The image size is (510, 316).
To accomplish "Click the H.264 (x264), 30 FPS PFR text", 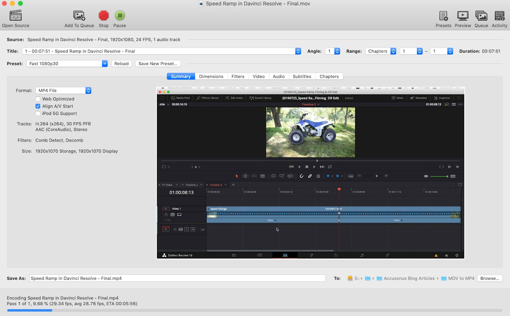I will (x=63, y=124).
